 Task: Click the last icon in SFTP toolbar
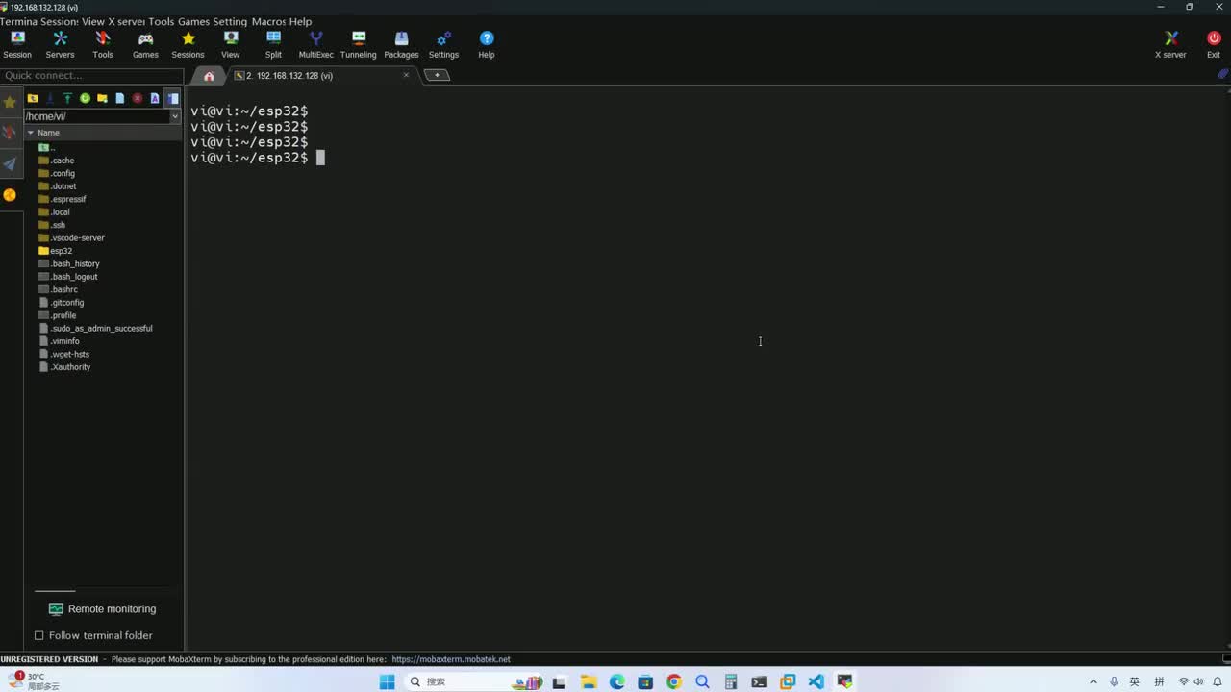point(172,98)
